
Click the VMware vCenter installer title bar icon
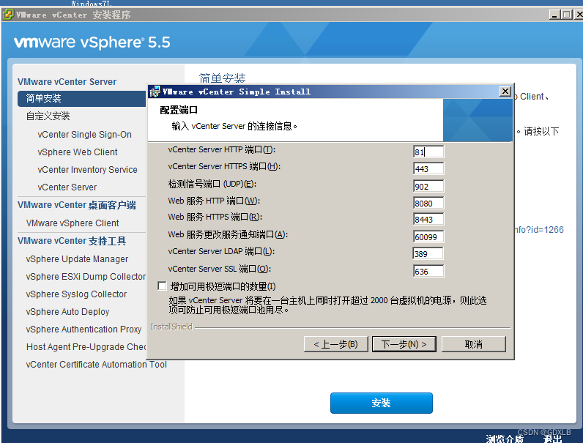pyautogui.click(x=8, y=15)
